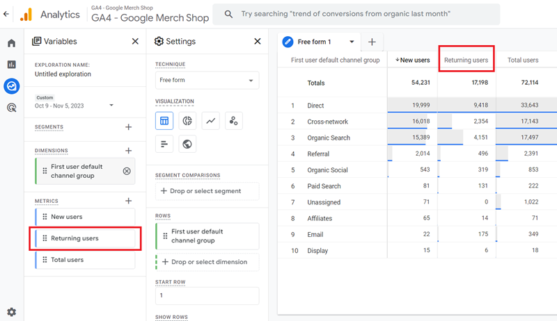Add a new segment with plus
Screen dimensions: 557x321
[129, 127]
